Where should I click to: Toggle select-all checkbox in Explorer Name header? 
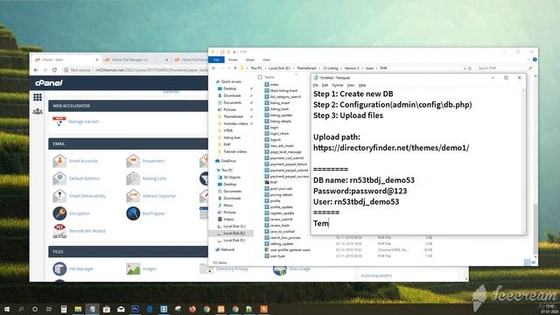[260, 77]
